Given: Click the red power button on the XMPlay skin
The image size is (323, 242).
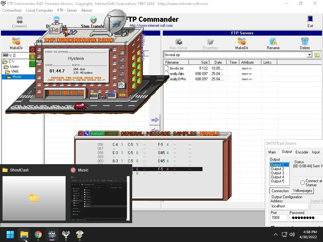Looking at the screenshot, I should click(32, 49).
